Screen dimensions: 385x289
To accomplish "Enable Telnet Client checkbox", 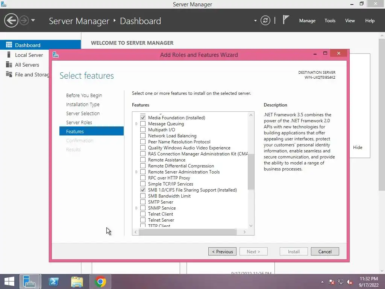I will (142, 214).
